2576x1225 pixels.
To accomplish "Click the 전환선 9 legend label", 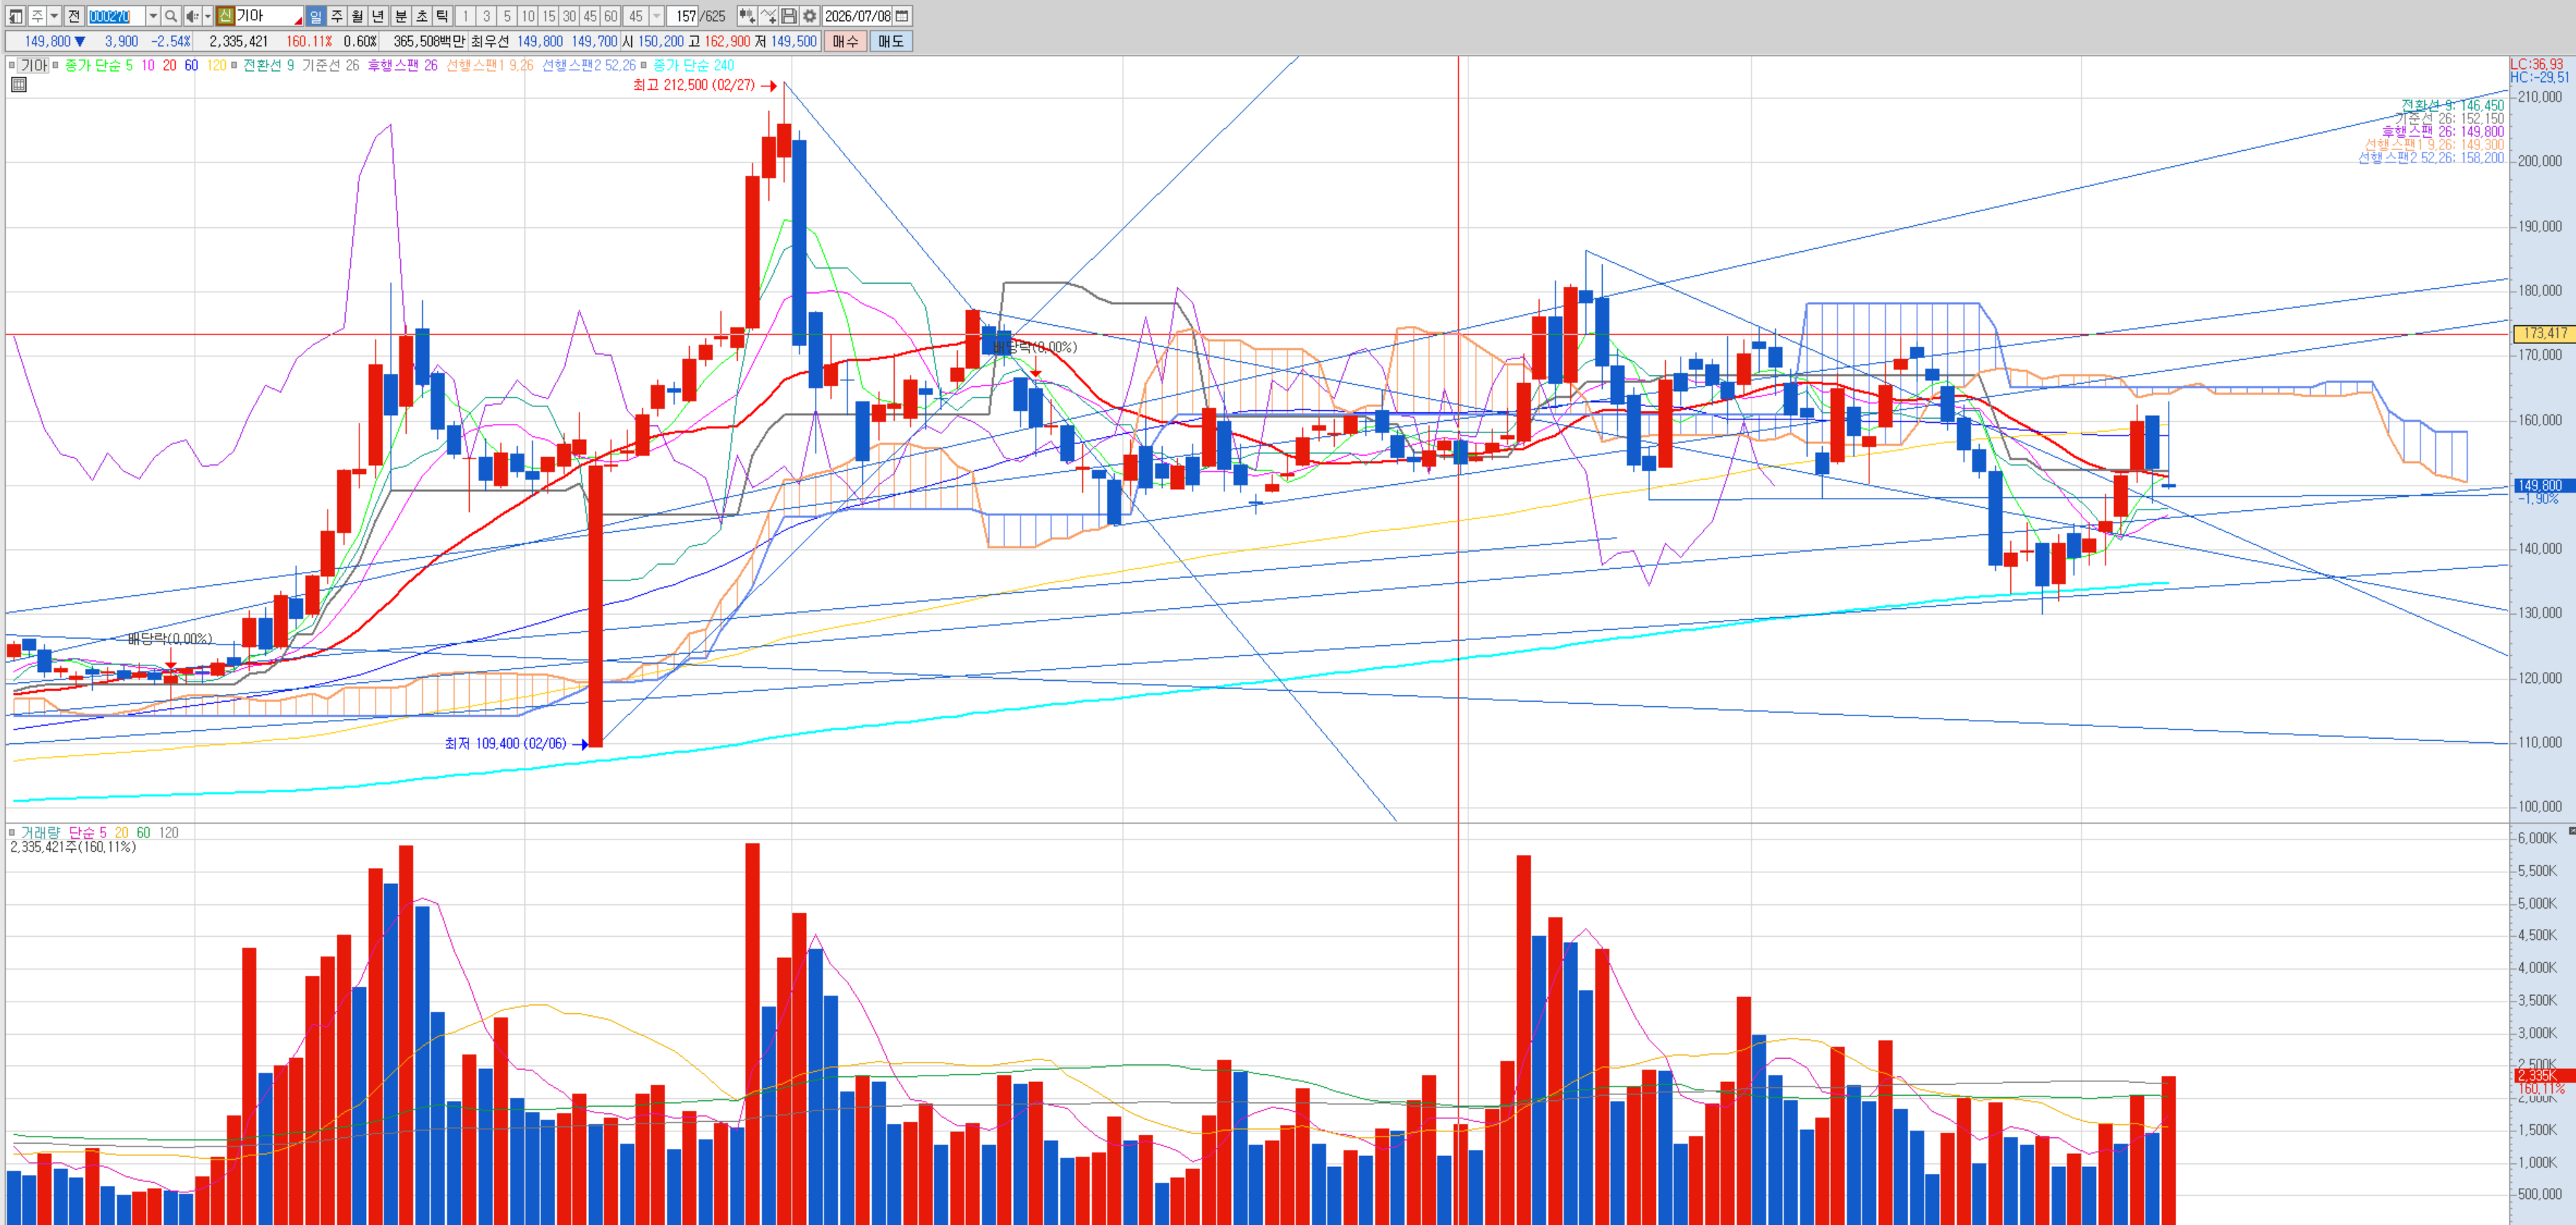I will coord(269,66).
